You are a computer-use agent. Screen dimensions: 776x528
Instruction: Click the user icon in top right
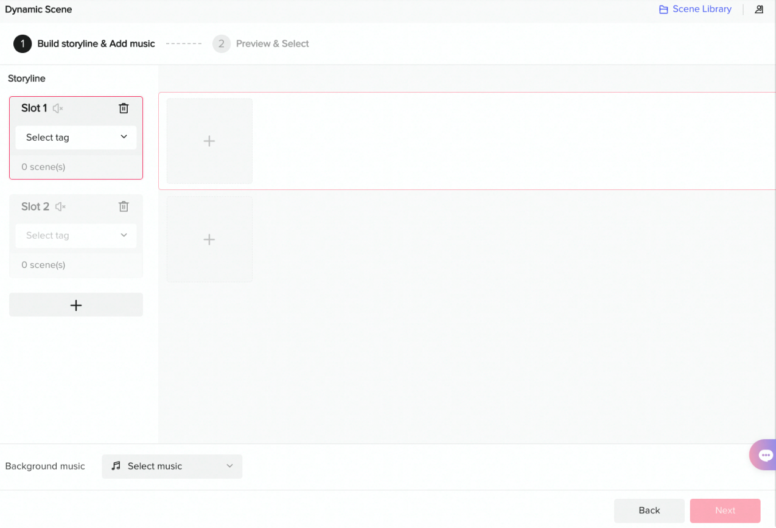pos(759,10)
